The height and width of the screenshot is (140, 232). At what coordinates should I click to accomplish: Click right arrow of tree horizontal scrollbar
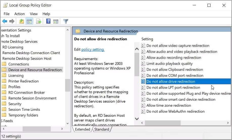coord(62,129)
